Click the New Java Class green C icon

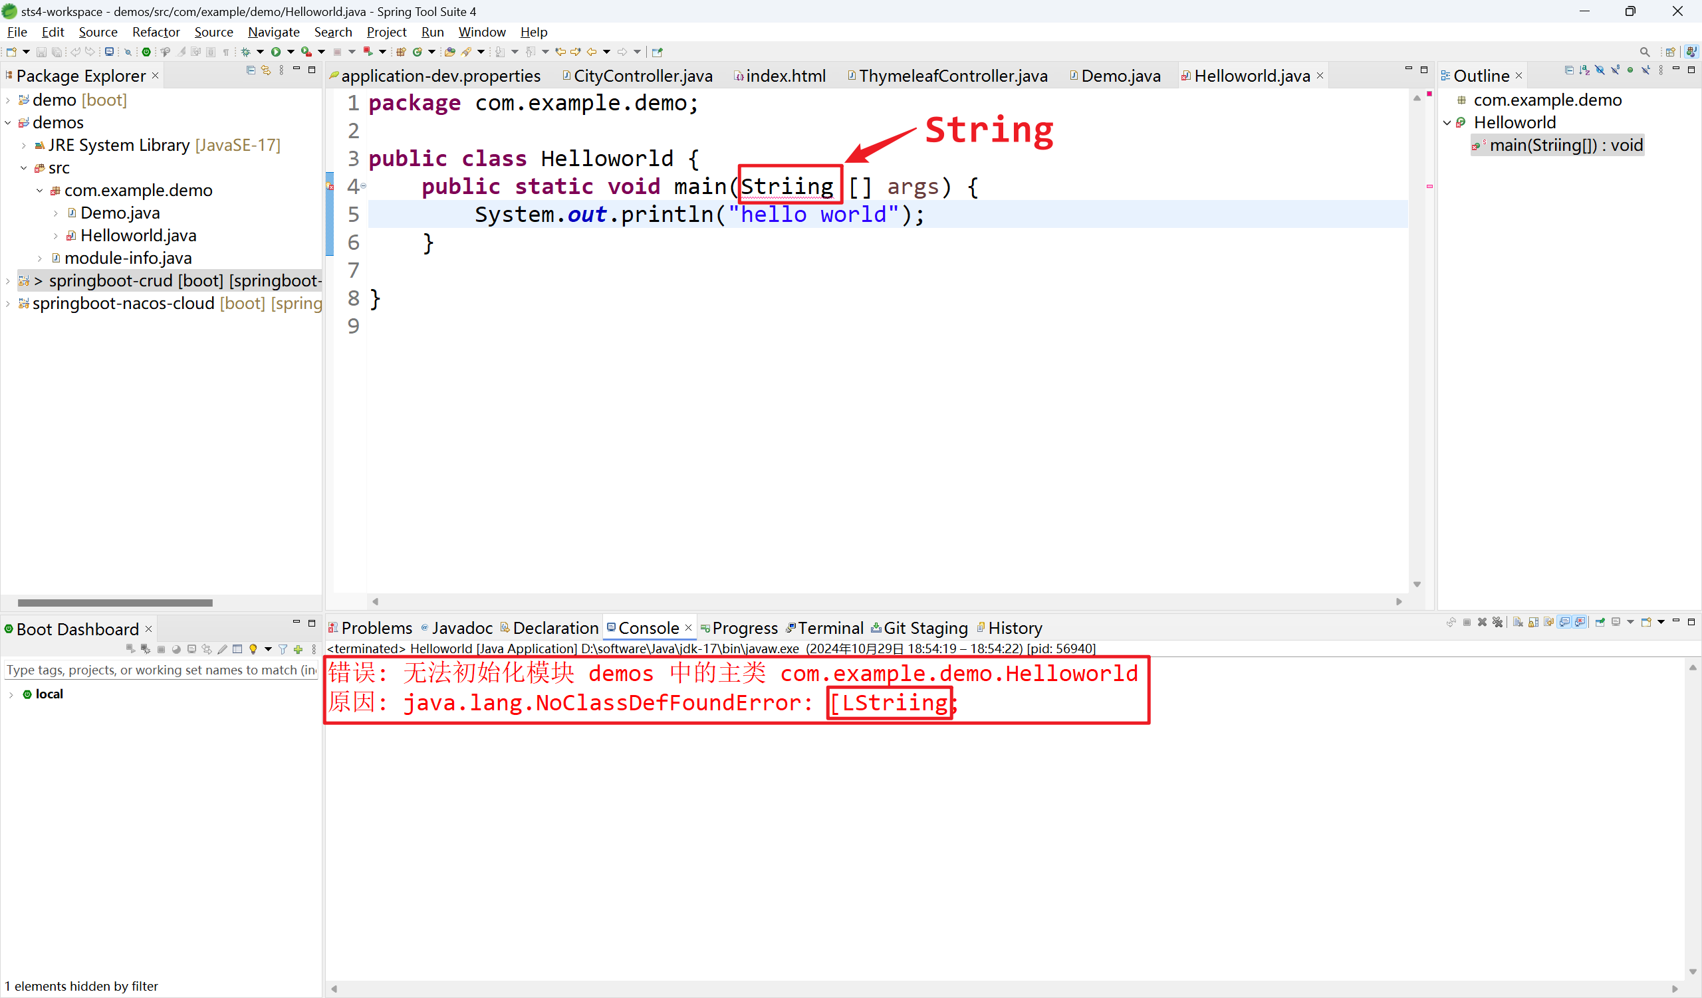418,52
